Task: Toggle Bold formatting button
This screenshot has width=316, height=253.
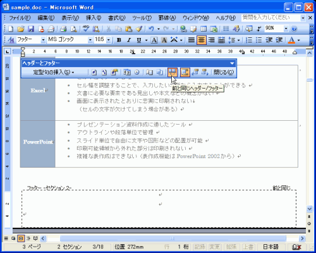Action: (x=119, y=40)
